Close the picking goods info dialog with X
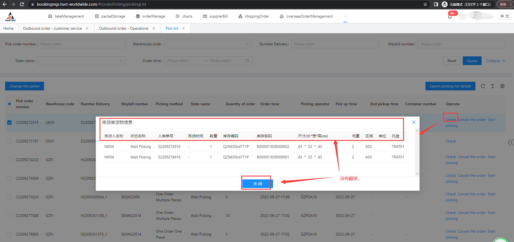This screenshot has height=242, width=514. tap(414, 122)
